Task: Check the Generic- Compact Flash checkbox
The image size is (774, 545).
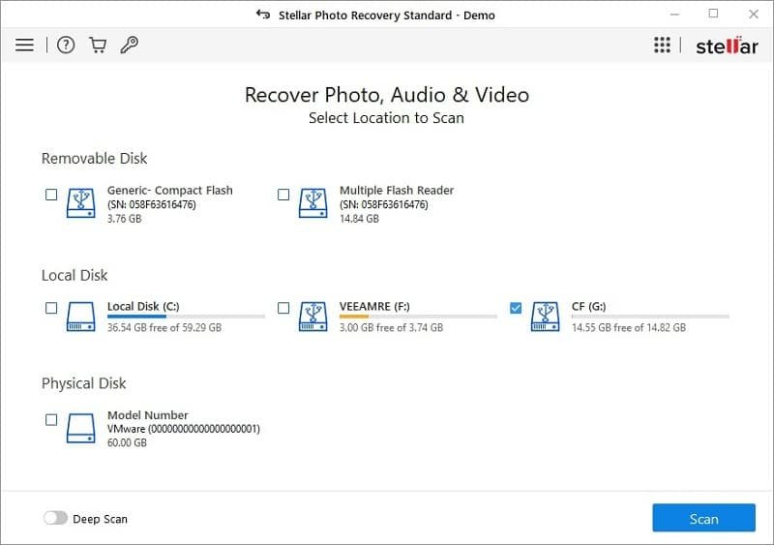Action: pos(51,195)
